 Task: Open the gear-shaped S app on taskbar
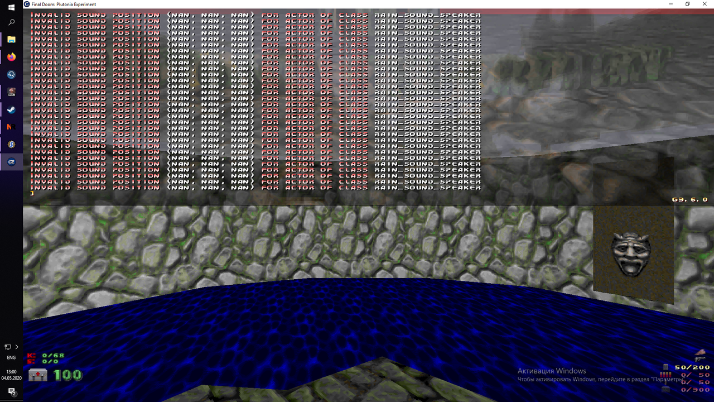pyautogui.click(x=11, y=145)
